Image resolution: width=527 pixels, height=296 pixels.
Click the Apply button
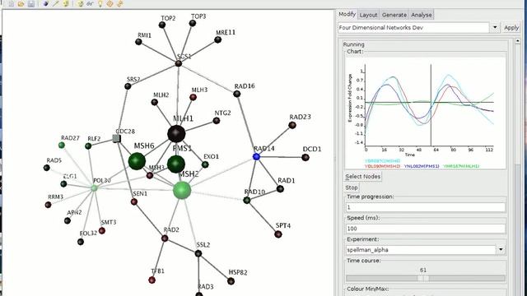511,27
